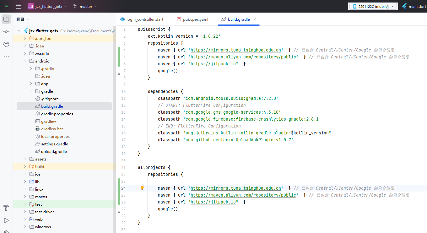Expand the lib folder

click(25, 182)
